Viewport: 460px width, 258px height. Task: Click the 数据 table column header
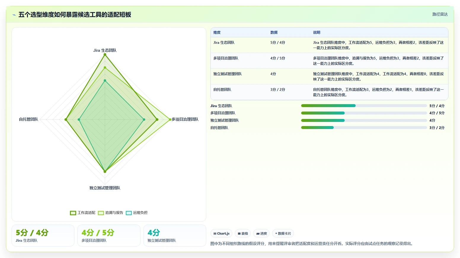tap(274, 33)
